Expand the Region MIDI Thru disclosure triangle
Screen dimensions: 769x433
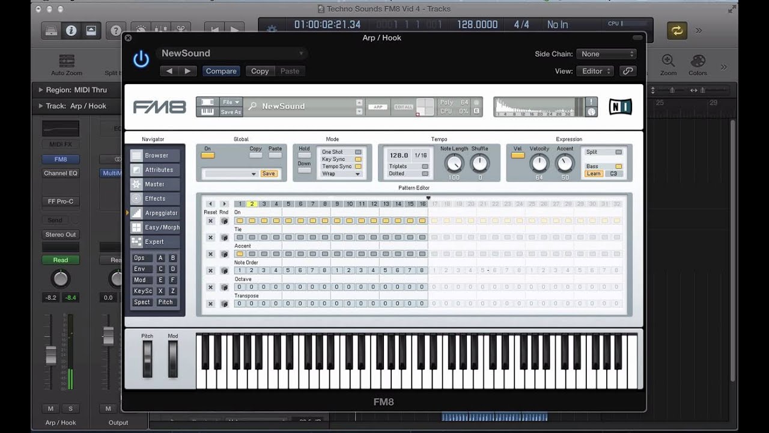(41, 90)
